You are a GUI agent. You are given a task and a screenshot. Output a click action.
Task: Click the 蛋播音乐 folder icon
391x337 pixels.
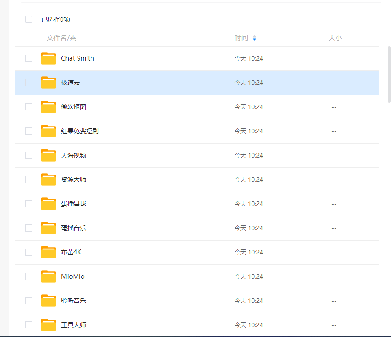[x=48, y=228]
